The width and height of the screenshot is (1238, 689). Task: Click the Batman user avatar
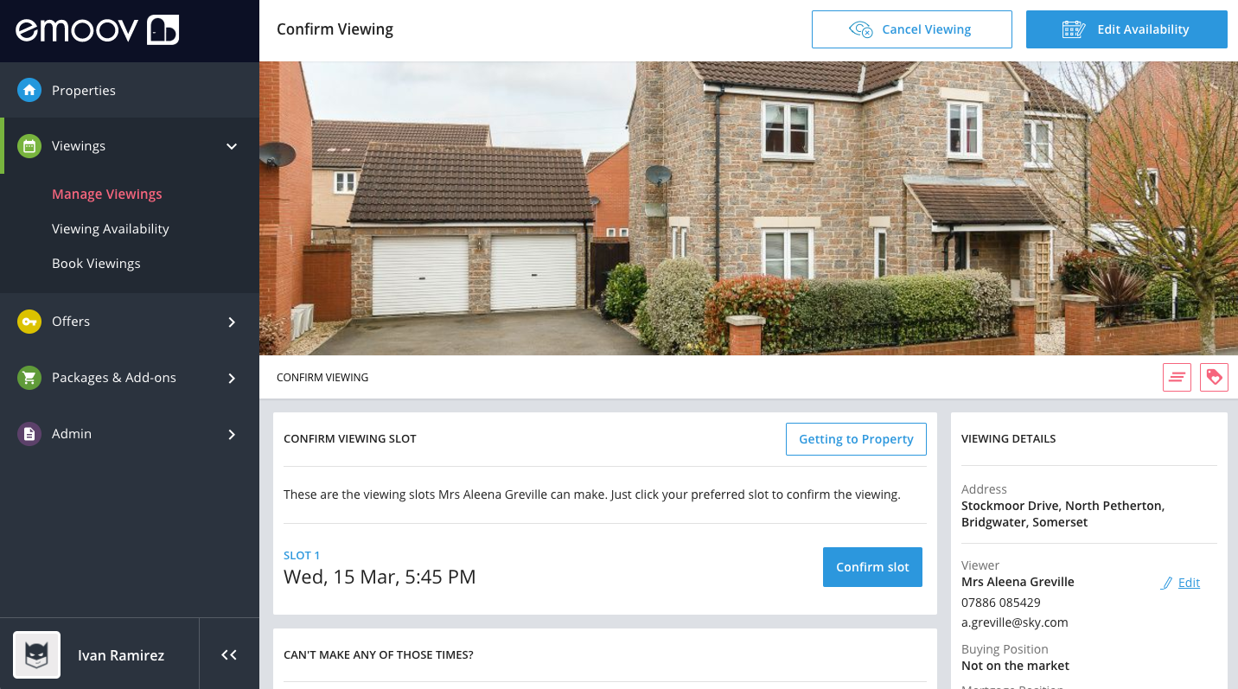pos(36,654)
